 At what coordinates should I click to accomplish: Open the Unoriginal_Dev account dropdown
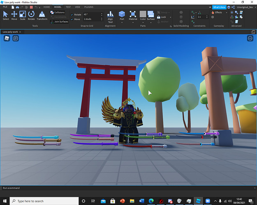[x=255, y=7]
